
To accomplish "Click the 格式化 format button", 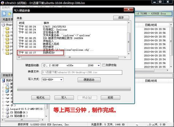I will point(40,98).
